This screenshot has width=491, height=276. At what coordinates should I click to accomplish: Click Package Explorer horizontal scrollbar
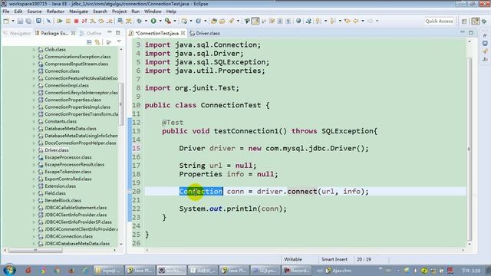tap(35, 250)
